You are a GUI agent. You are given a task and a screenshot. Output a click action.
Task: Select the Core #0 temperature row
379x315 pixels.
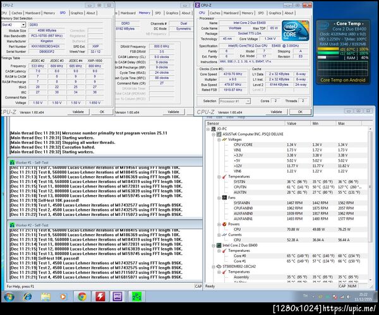tap(287, 256)
